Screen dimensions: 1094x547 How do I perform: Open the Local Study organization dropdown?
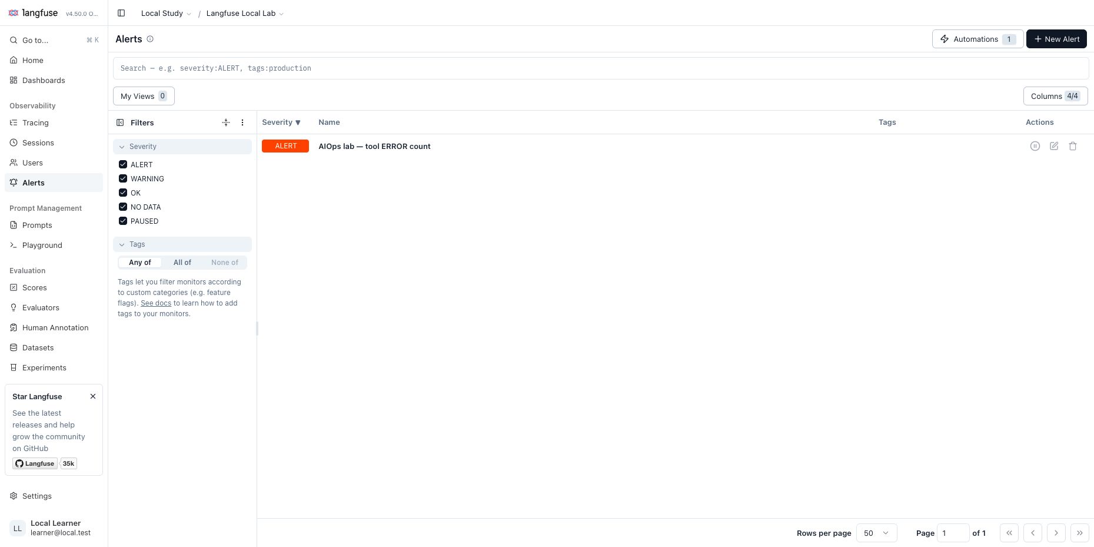click(166, 14)
